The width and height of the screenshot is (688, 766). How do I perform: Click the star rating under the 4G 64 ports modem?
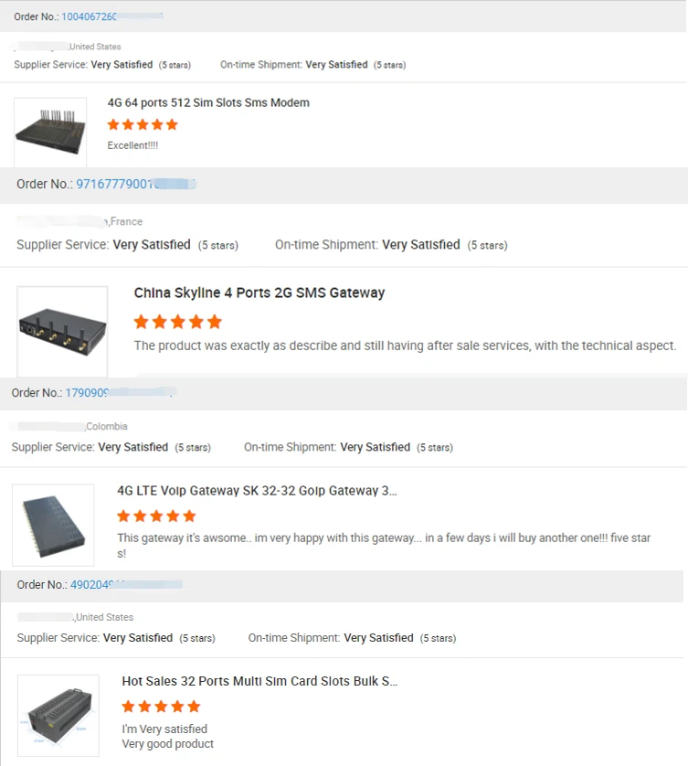pos(143,124)
